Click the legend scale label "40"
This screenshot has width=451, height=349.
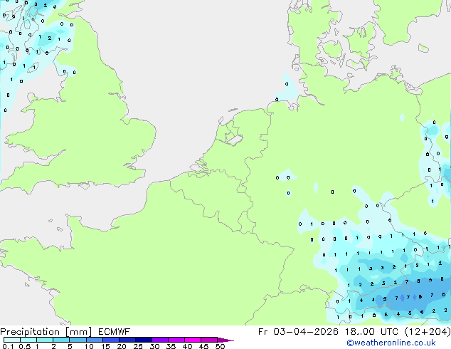(188, 346)
